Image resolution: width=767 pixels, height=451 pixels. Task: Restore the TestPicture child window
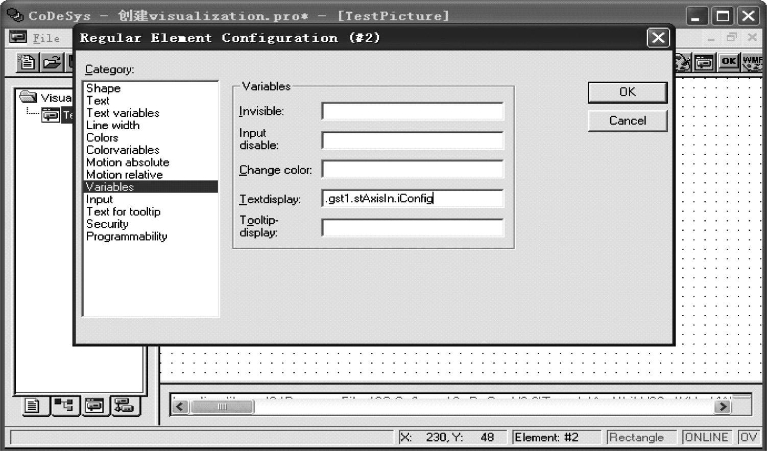pos(732,37)
